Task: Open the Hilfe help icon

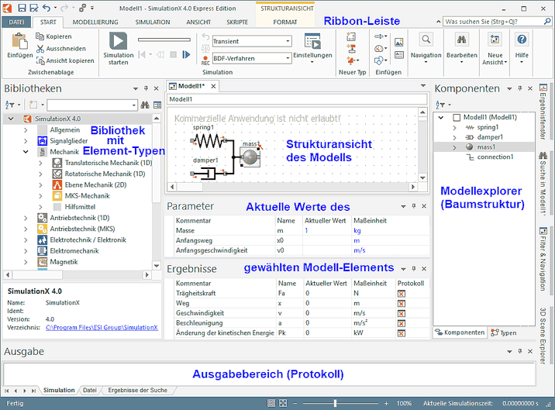Action: [522, 40]
